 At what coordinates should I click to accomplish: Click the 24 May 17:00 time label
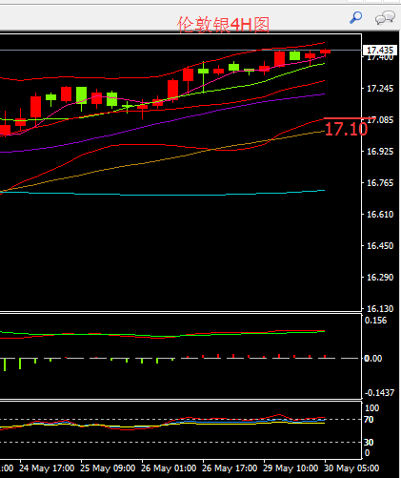click(47, 468)
